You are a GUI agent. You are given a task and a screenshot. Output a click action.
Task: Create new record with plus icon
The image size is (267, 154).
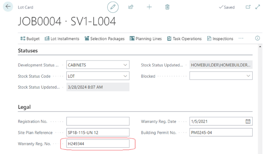point(149,7)
